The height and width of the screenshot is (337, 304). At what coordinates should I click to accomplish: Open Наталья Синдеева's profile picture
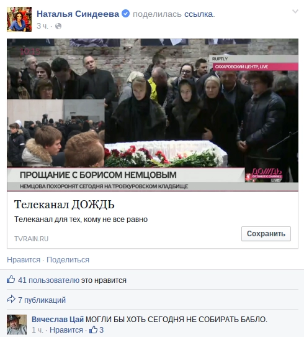tap(19, 19)
